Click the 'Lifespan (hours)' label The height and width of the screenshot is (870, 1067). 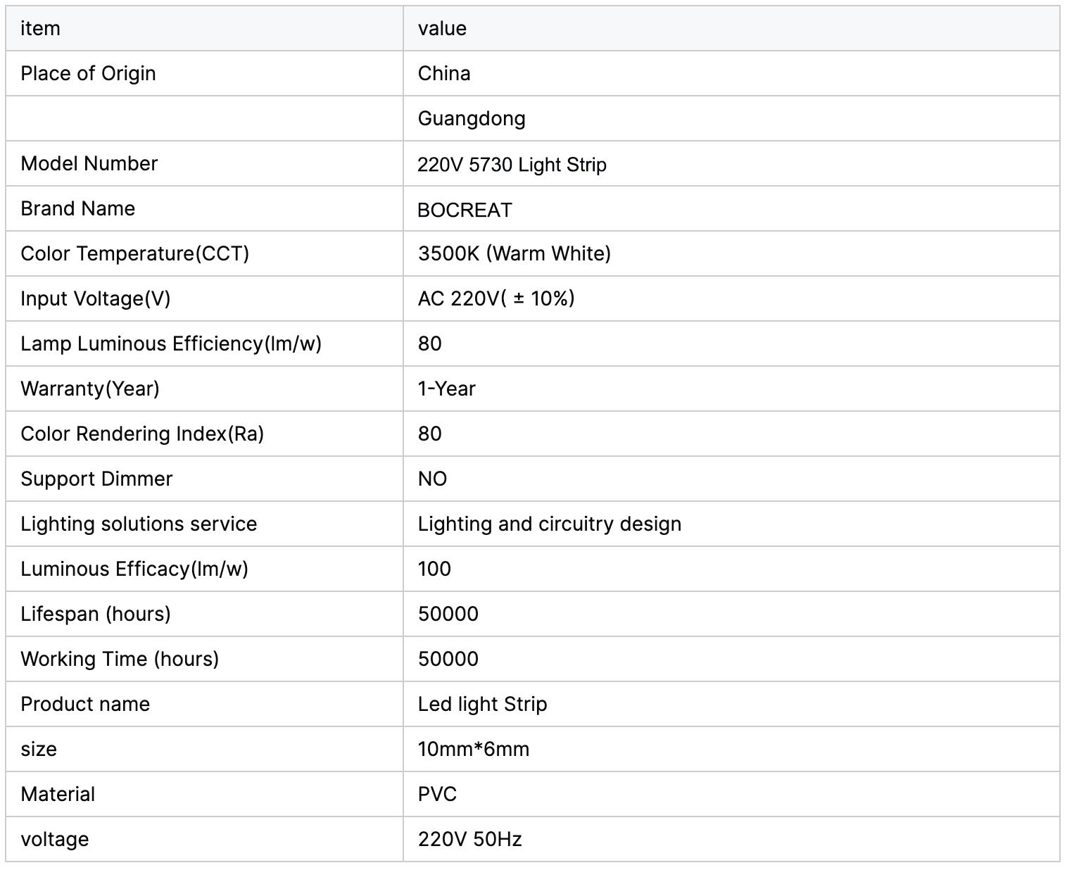pos(96,614)
